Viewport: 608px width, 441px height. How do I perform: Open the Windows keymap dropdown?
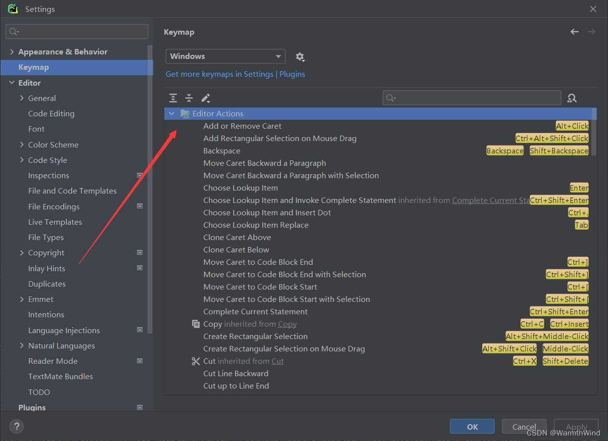click(x=225, y=56)
